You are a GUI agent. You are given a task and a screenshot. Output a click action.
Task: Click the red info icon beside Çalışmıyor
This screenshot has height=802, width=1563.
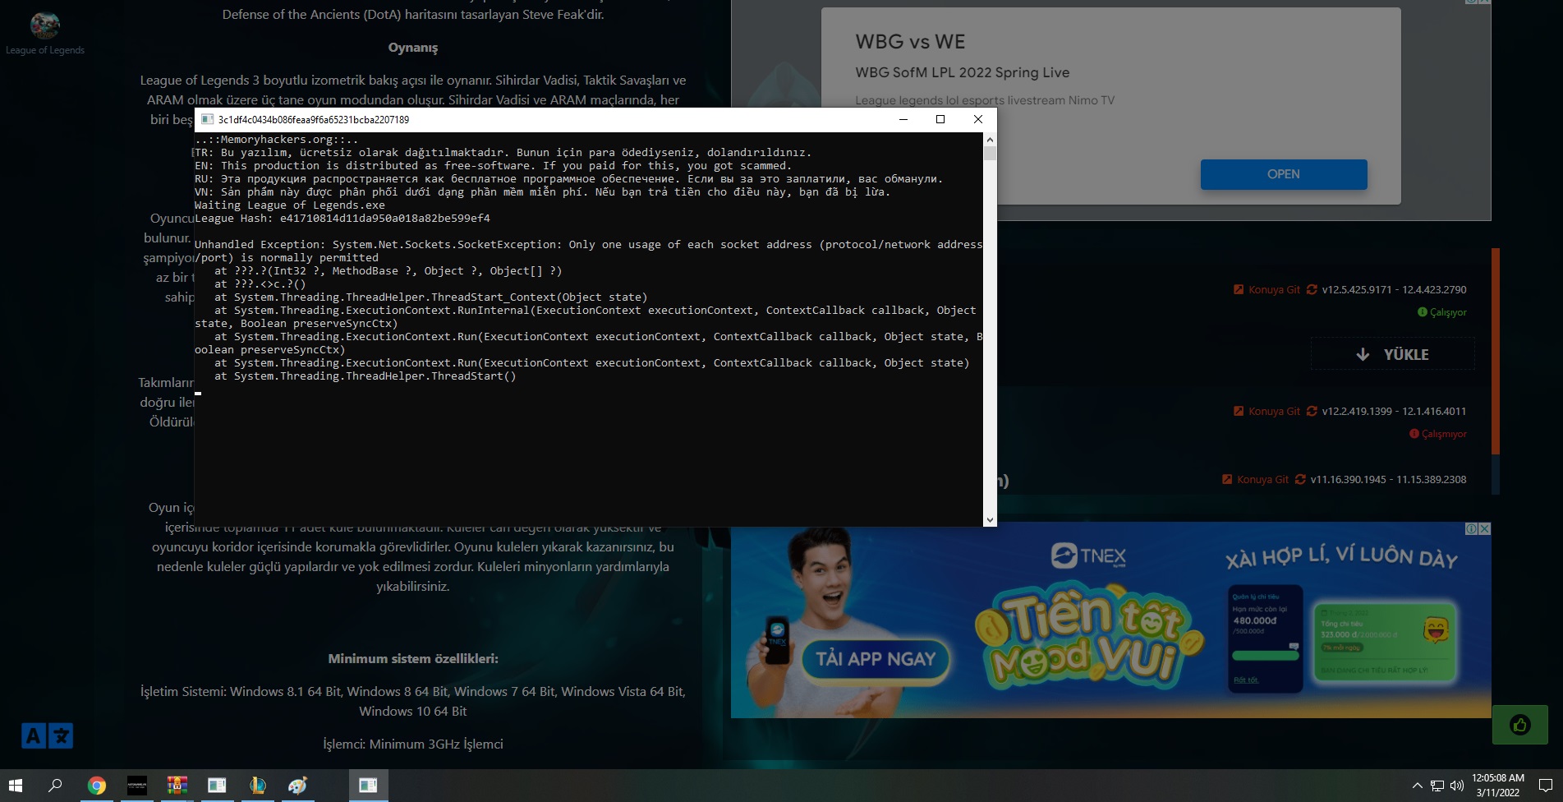1414,434
